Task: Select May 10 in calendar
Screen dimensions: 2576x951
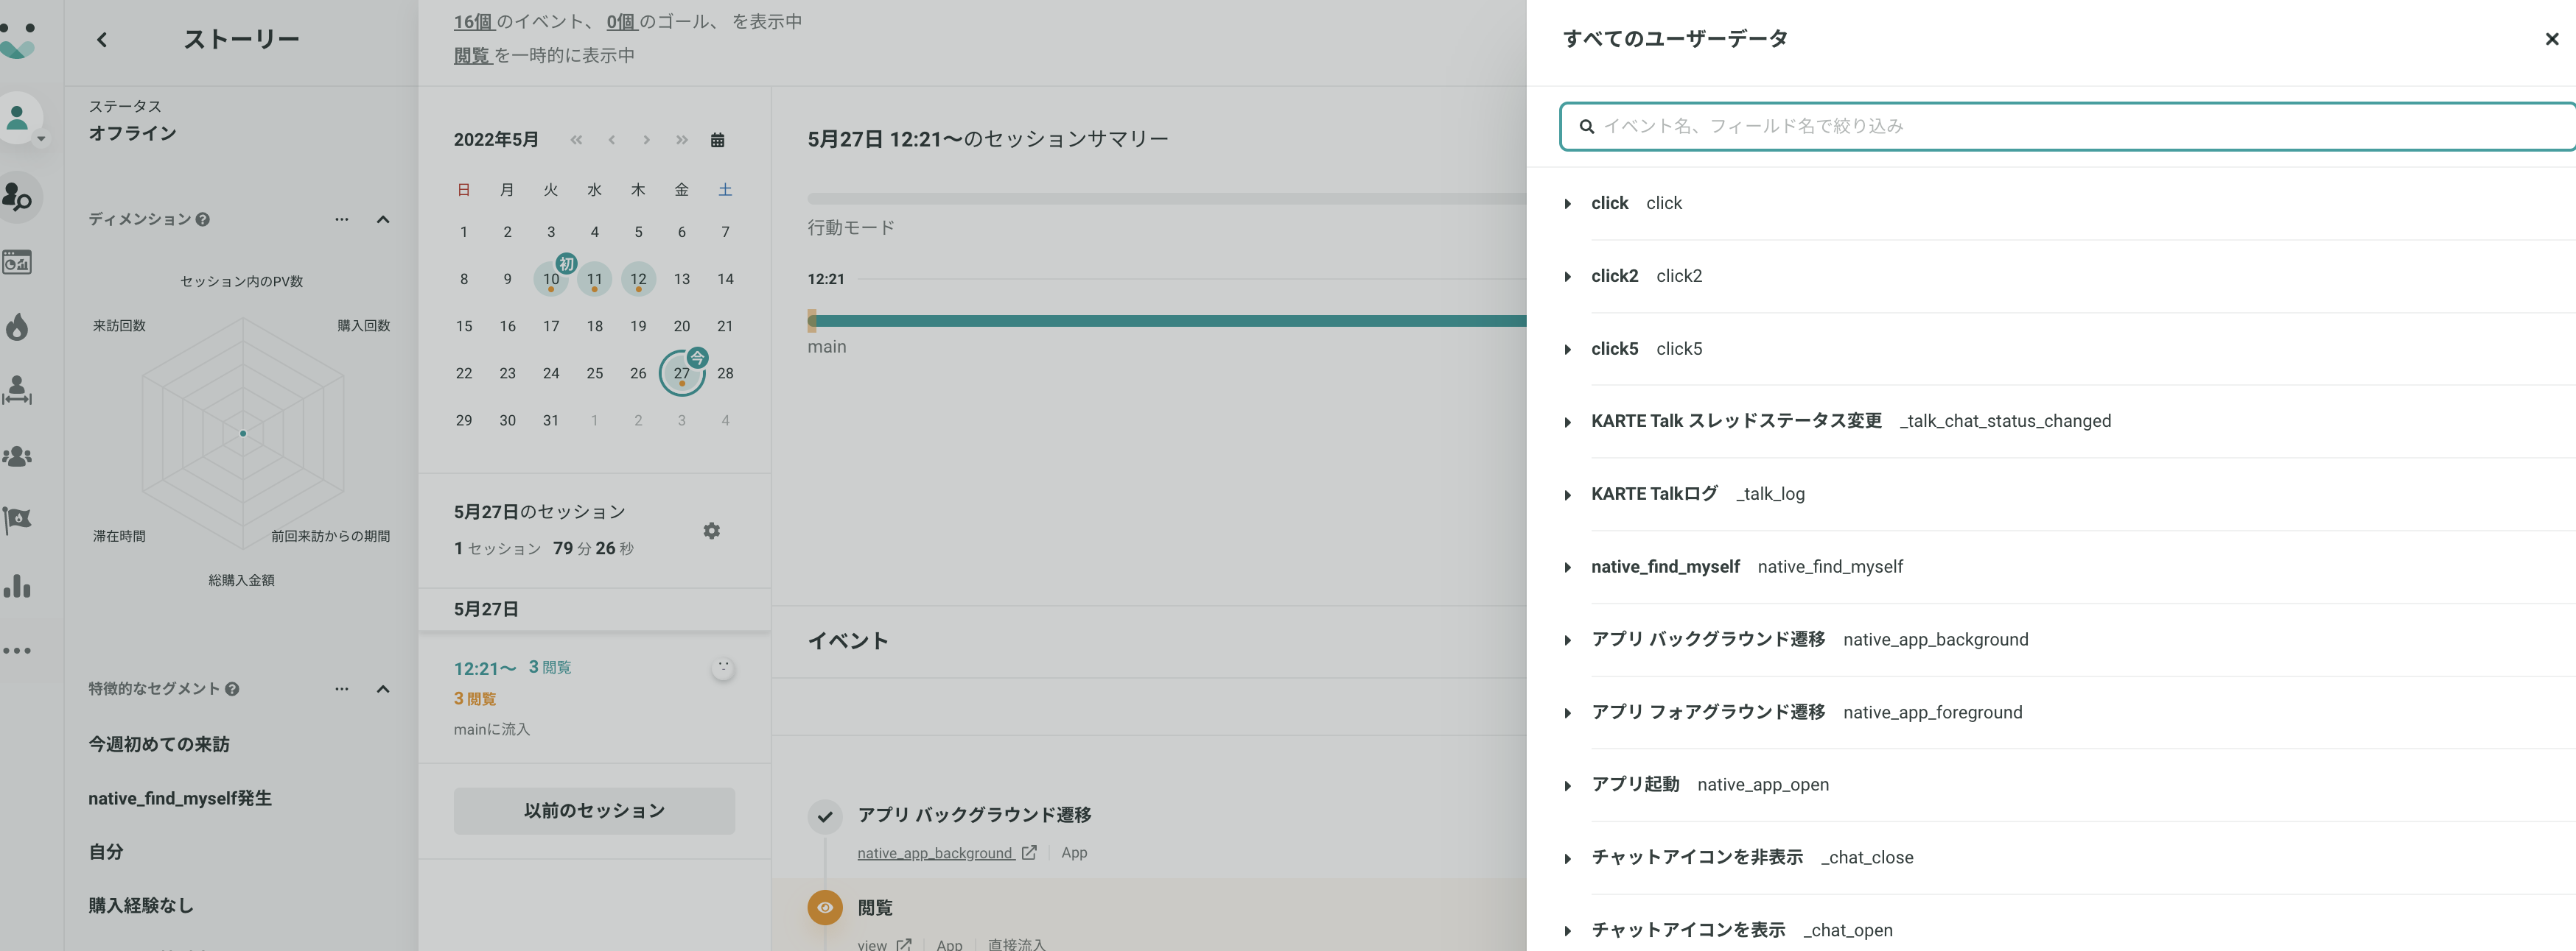Action: (551, 279)
